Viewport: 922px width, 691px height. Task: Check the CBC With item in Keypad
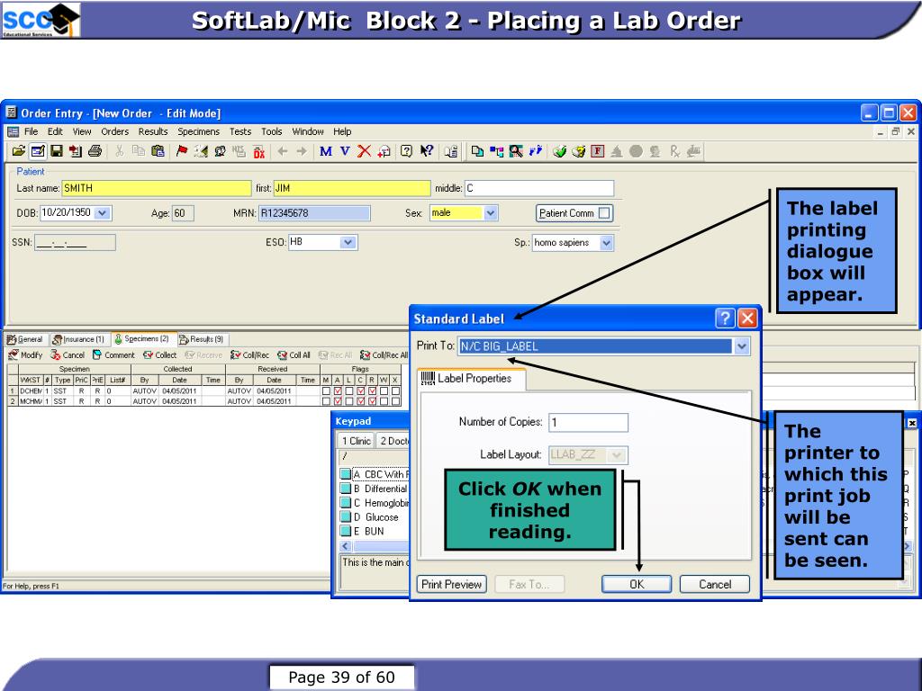(346, 474)
